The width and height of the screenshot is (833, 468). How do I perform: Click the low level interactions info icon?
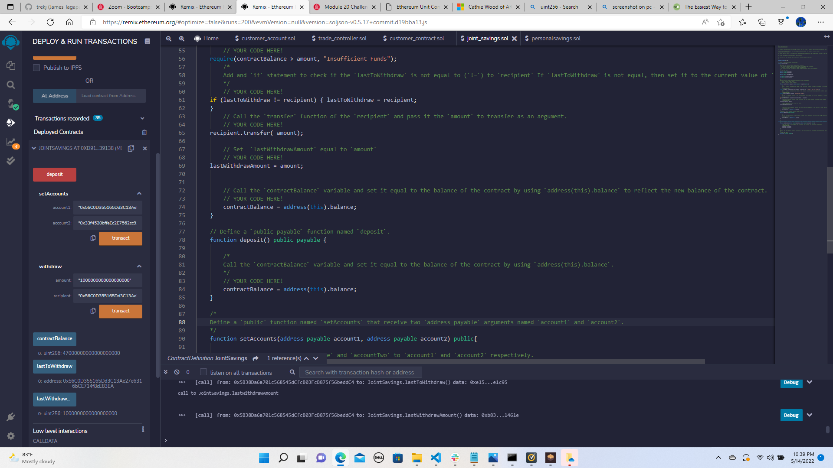coord(143,429)
